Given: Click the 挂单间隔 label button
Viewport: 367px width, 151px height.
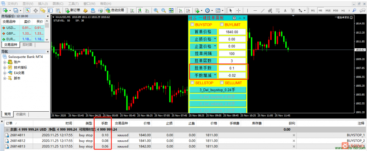Looking at the screenshot, I should tap(203, 54).
